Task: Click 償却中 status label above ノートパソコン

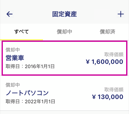Action: (x=13, y=85)
